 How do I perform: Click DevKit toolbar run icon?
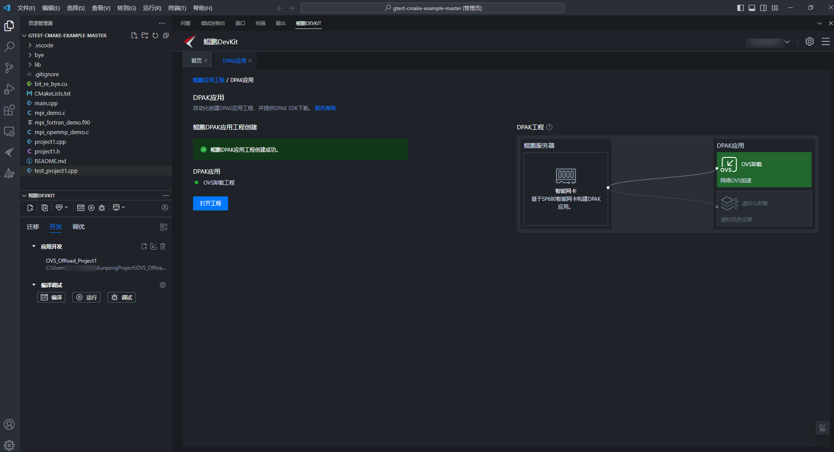pos(91,207)
